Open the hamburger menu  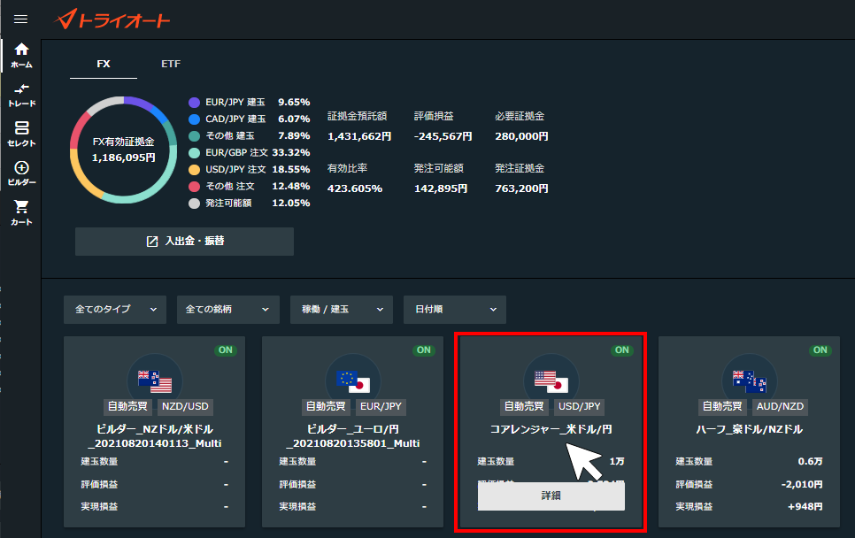[20, 19]
